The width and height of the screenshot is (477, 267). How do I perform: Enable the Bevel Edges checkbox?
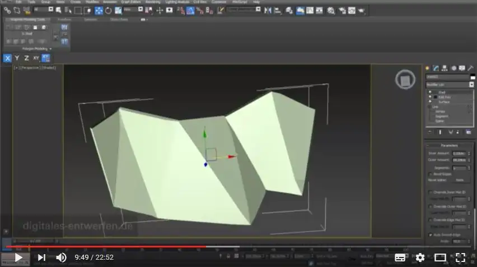click(x=430, y=174)
